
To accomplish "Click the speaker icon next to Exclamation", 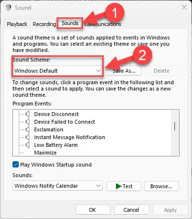I will coord(27,129).
